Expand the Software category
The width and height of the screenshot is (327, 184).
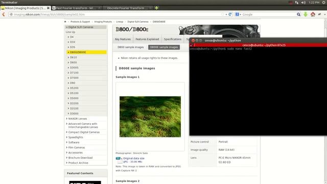click(74, 143)
